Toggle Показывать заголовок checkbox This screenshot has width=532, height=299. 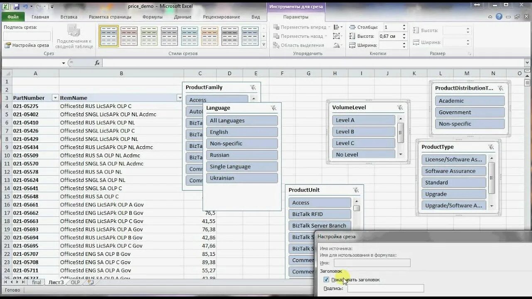pyautogui.click(x=326, y=279)
